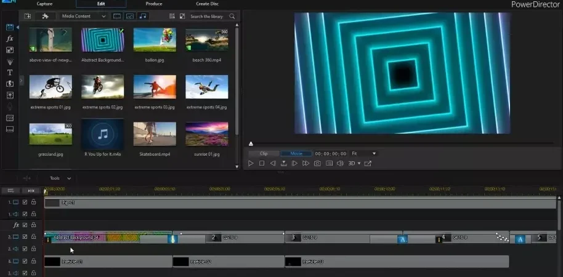The height and width of the screenshot is (277, 563).
Task: Click the import media icon
Action: click(27, 16)
